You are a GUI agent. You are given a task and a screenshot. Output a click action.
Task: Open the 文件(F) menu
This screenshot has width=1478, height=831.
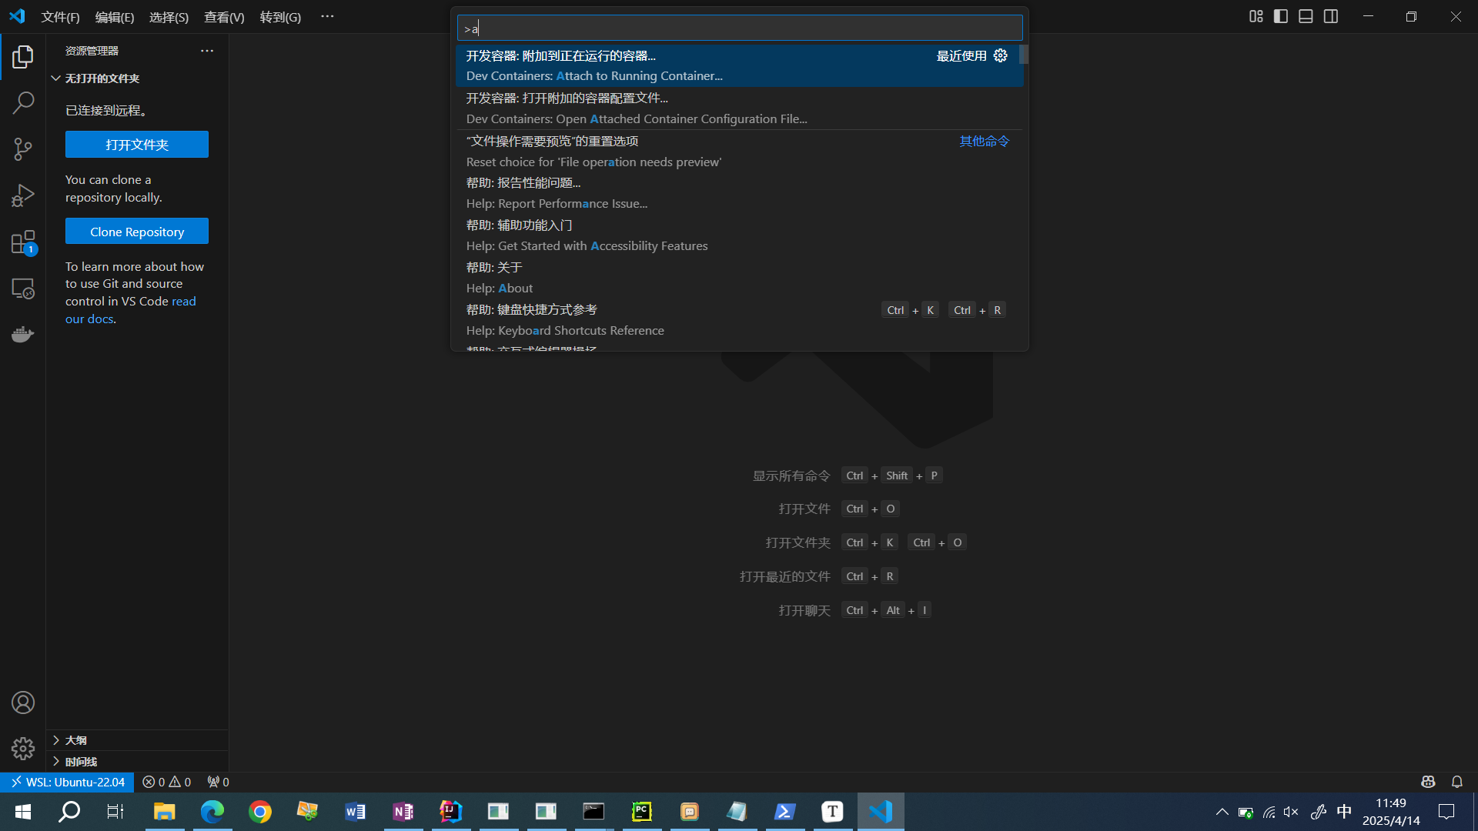point(61,17)
